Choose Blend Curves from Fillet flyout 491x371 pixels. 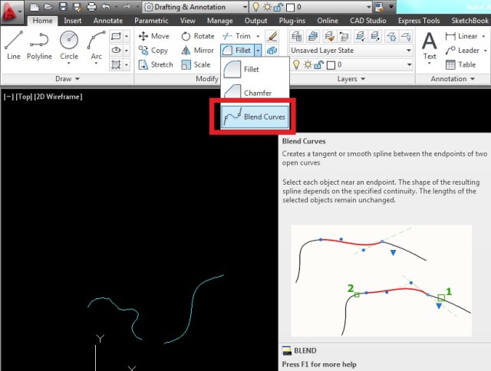tap(254, 118)
